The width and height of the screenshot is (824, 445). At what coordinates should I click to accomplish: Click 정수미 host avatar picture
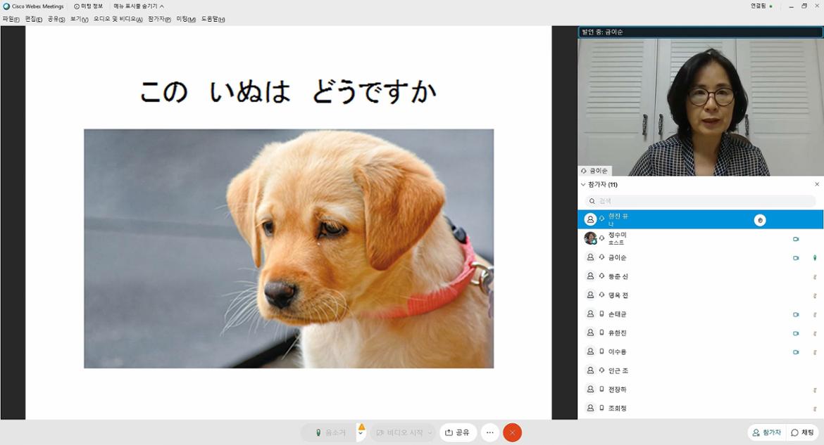[590, 238]
